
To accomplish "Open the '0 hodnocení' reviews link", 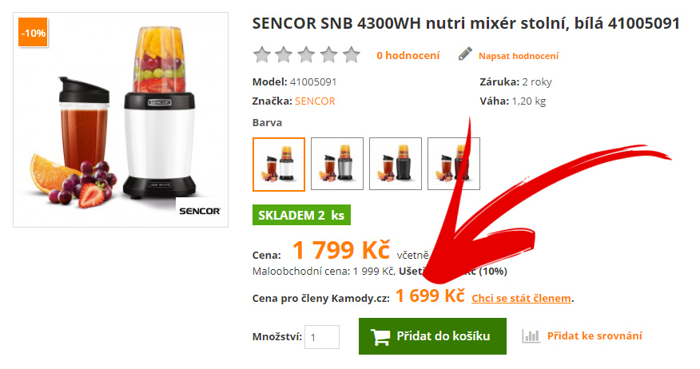I will pyautogui.click(x=408, y=55).
